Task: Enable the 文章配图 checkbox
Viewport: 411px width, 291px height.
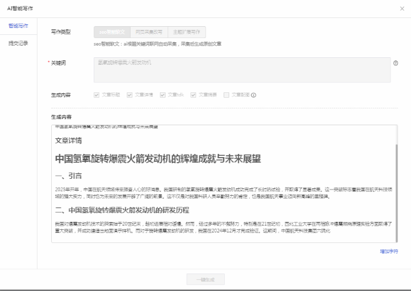Action: click(x=227, y=95)
